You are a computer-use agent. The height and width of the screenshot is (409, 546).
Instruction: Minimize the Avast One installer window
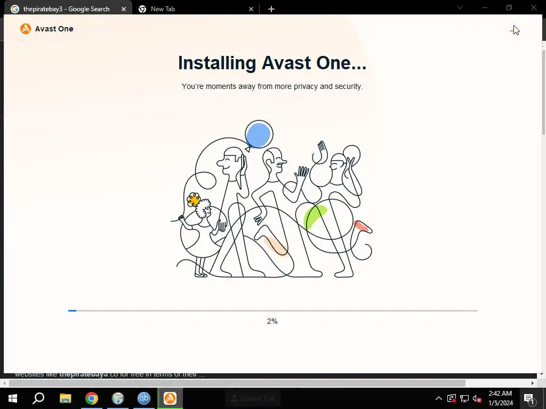click(x=512, y=30)
